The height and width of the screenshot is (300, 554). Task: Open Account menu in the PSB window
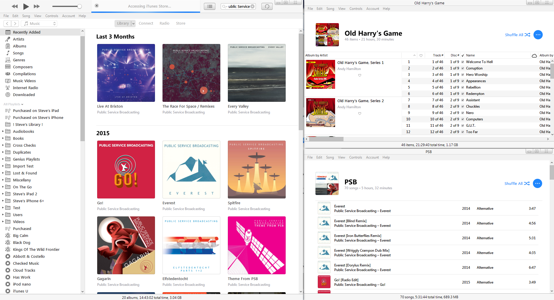pyautogui.click(x=372, y=157)
